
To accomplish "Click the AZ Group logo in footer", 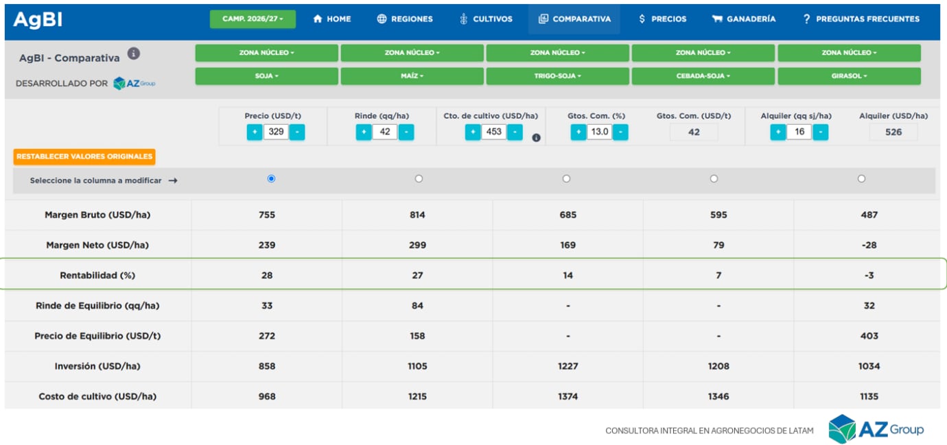I will 876,429.
